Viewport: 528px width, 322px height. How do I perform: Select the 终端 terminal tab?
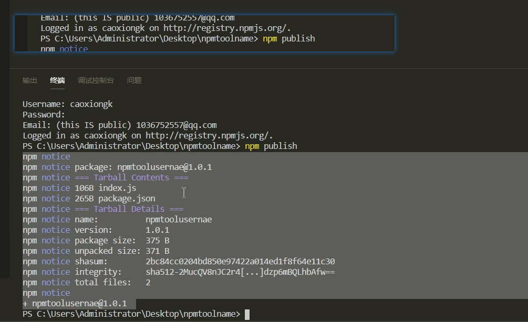point(57,80)
